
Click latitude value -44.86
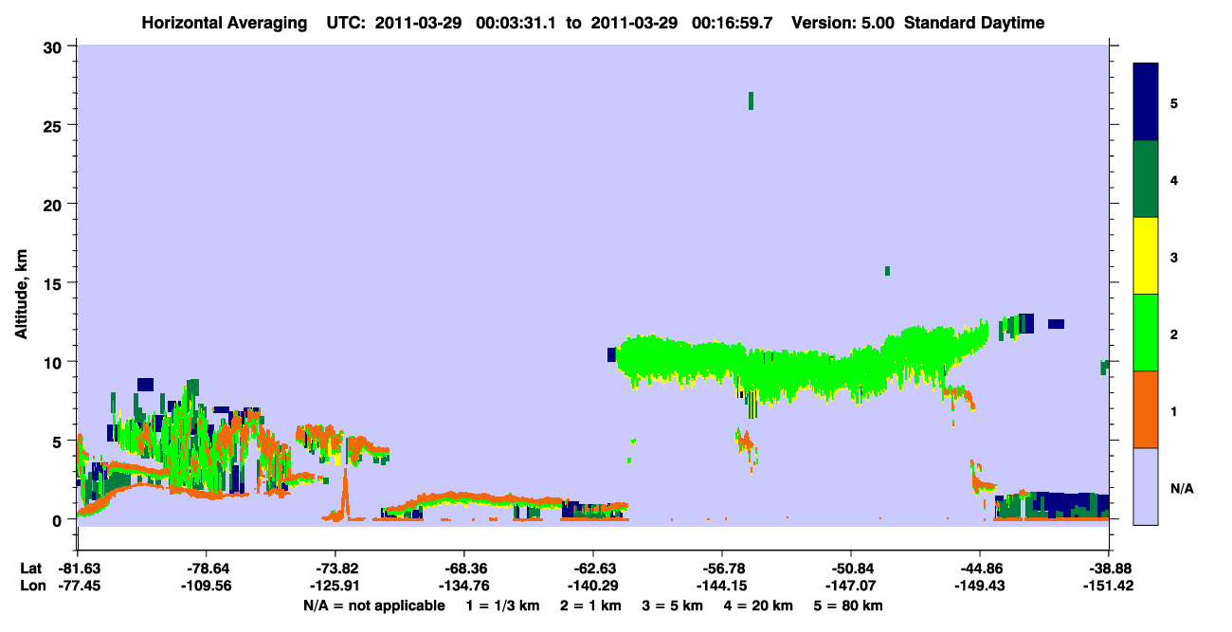[980, 568]
